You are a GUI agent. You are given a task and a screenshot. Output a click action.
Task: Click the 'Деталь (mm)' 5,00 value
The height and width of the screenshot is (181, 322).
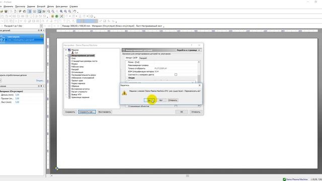[x=17, y=95]
